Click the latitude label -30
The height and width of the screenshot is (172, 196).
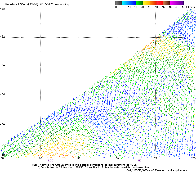(2, 9)
